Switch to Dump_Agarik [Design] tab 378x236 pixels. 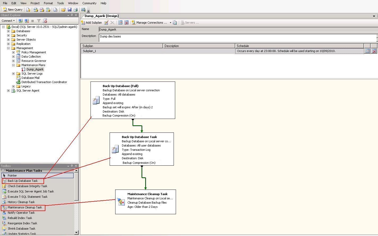[x=102, y=16]
